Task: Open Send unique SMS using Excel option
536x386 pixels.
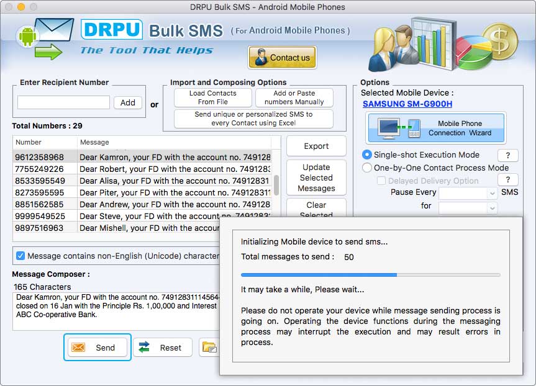Action: 253,119
